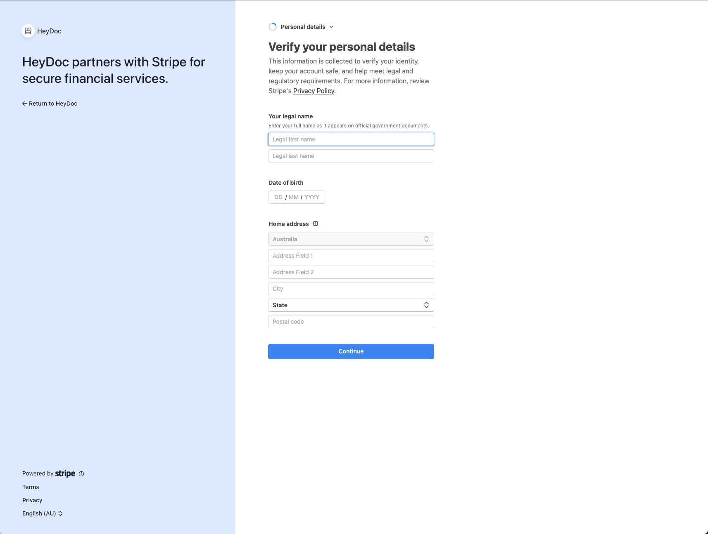Open the English (AU) language selector
708x534 pixels.
tap(43, 513)
